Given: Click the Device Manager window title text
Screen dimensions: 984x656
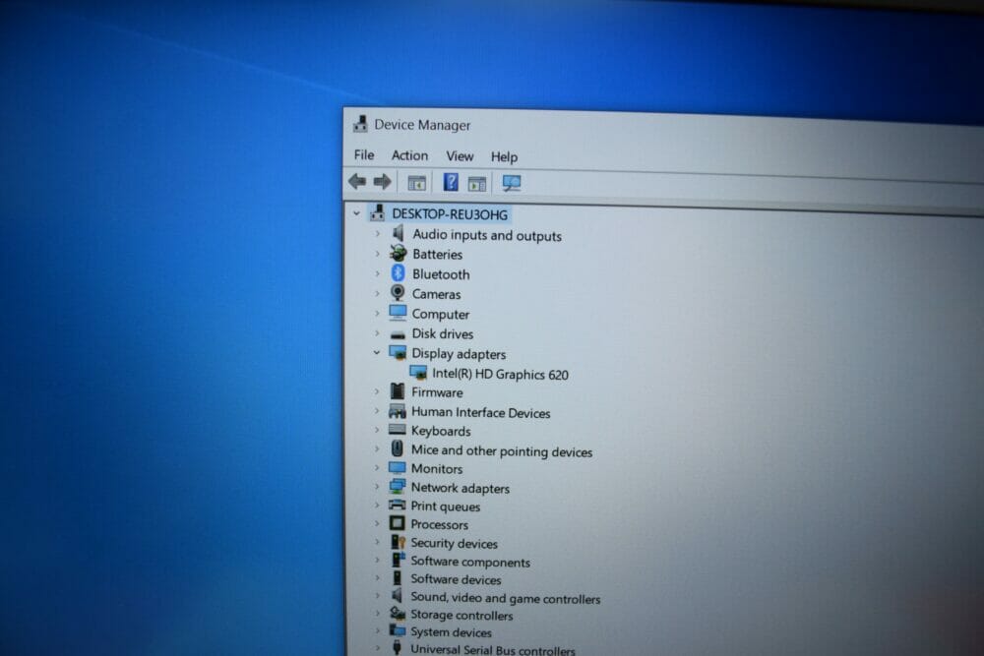Looking at the screenshot, I should [x=422, y=125].
